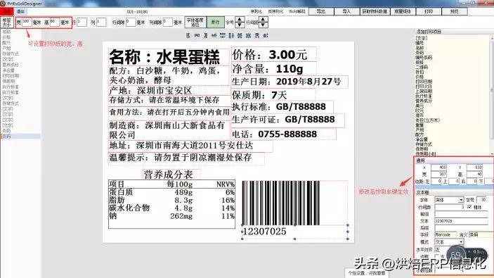Image resolution: width=494 pixels, height=278 pixels.
Task: Add [文字] from the 添加打印项目 list
Action: [422, 38]
